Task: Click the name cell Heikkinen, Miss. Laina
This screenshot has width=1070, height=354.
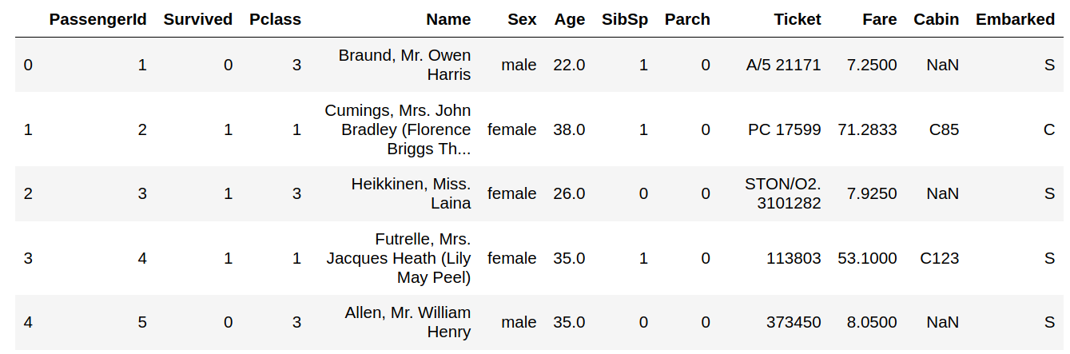Action: tap(412, 193)
